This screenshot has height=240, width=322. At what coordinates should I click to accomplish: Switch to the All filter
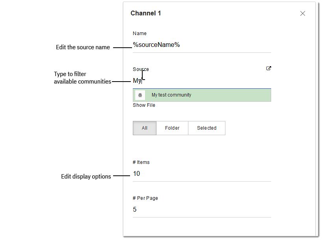[144, 128]
